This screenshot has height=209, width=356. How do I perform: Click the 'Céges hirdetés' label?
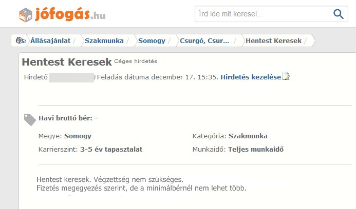point(136,61)
